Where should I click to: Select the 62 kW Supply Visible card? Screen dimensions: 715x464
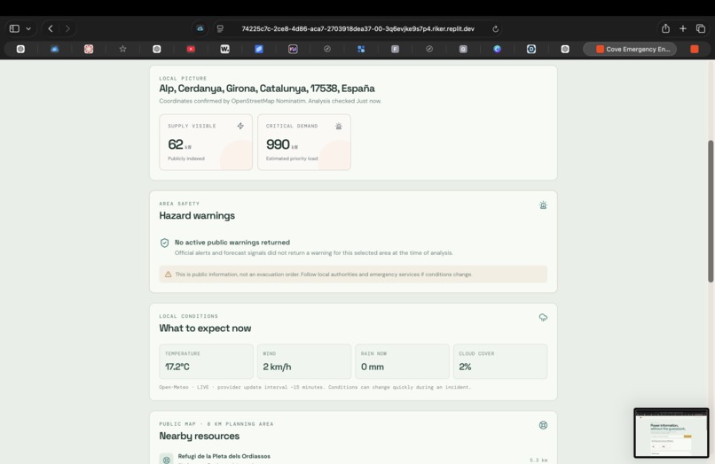(206, 142)
